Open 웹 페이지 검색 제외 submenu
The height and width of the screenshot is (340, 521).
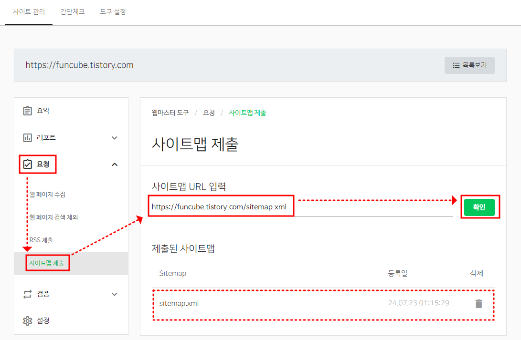(53, 217)
